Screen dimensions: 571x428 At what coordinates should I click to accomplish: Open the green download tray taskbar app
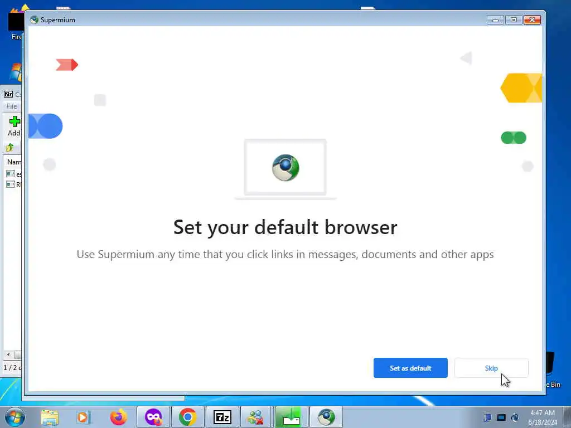(x=292, y=417)
